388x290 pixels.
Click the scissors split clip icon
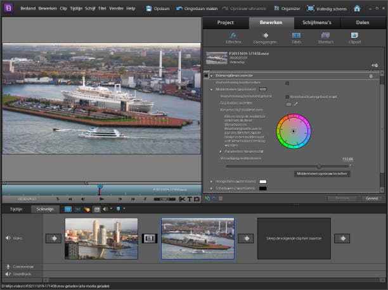[181, 199]
